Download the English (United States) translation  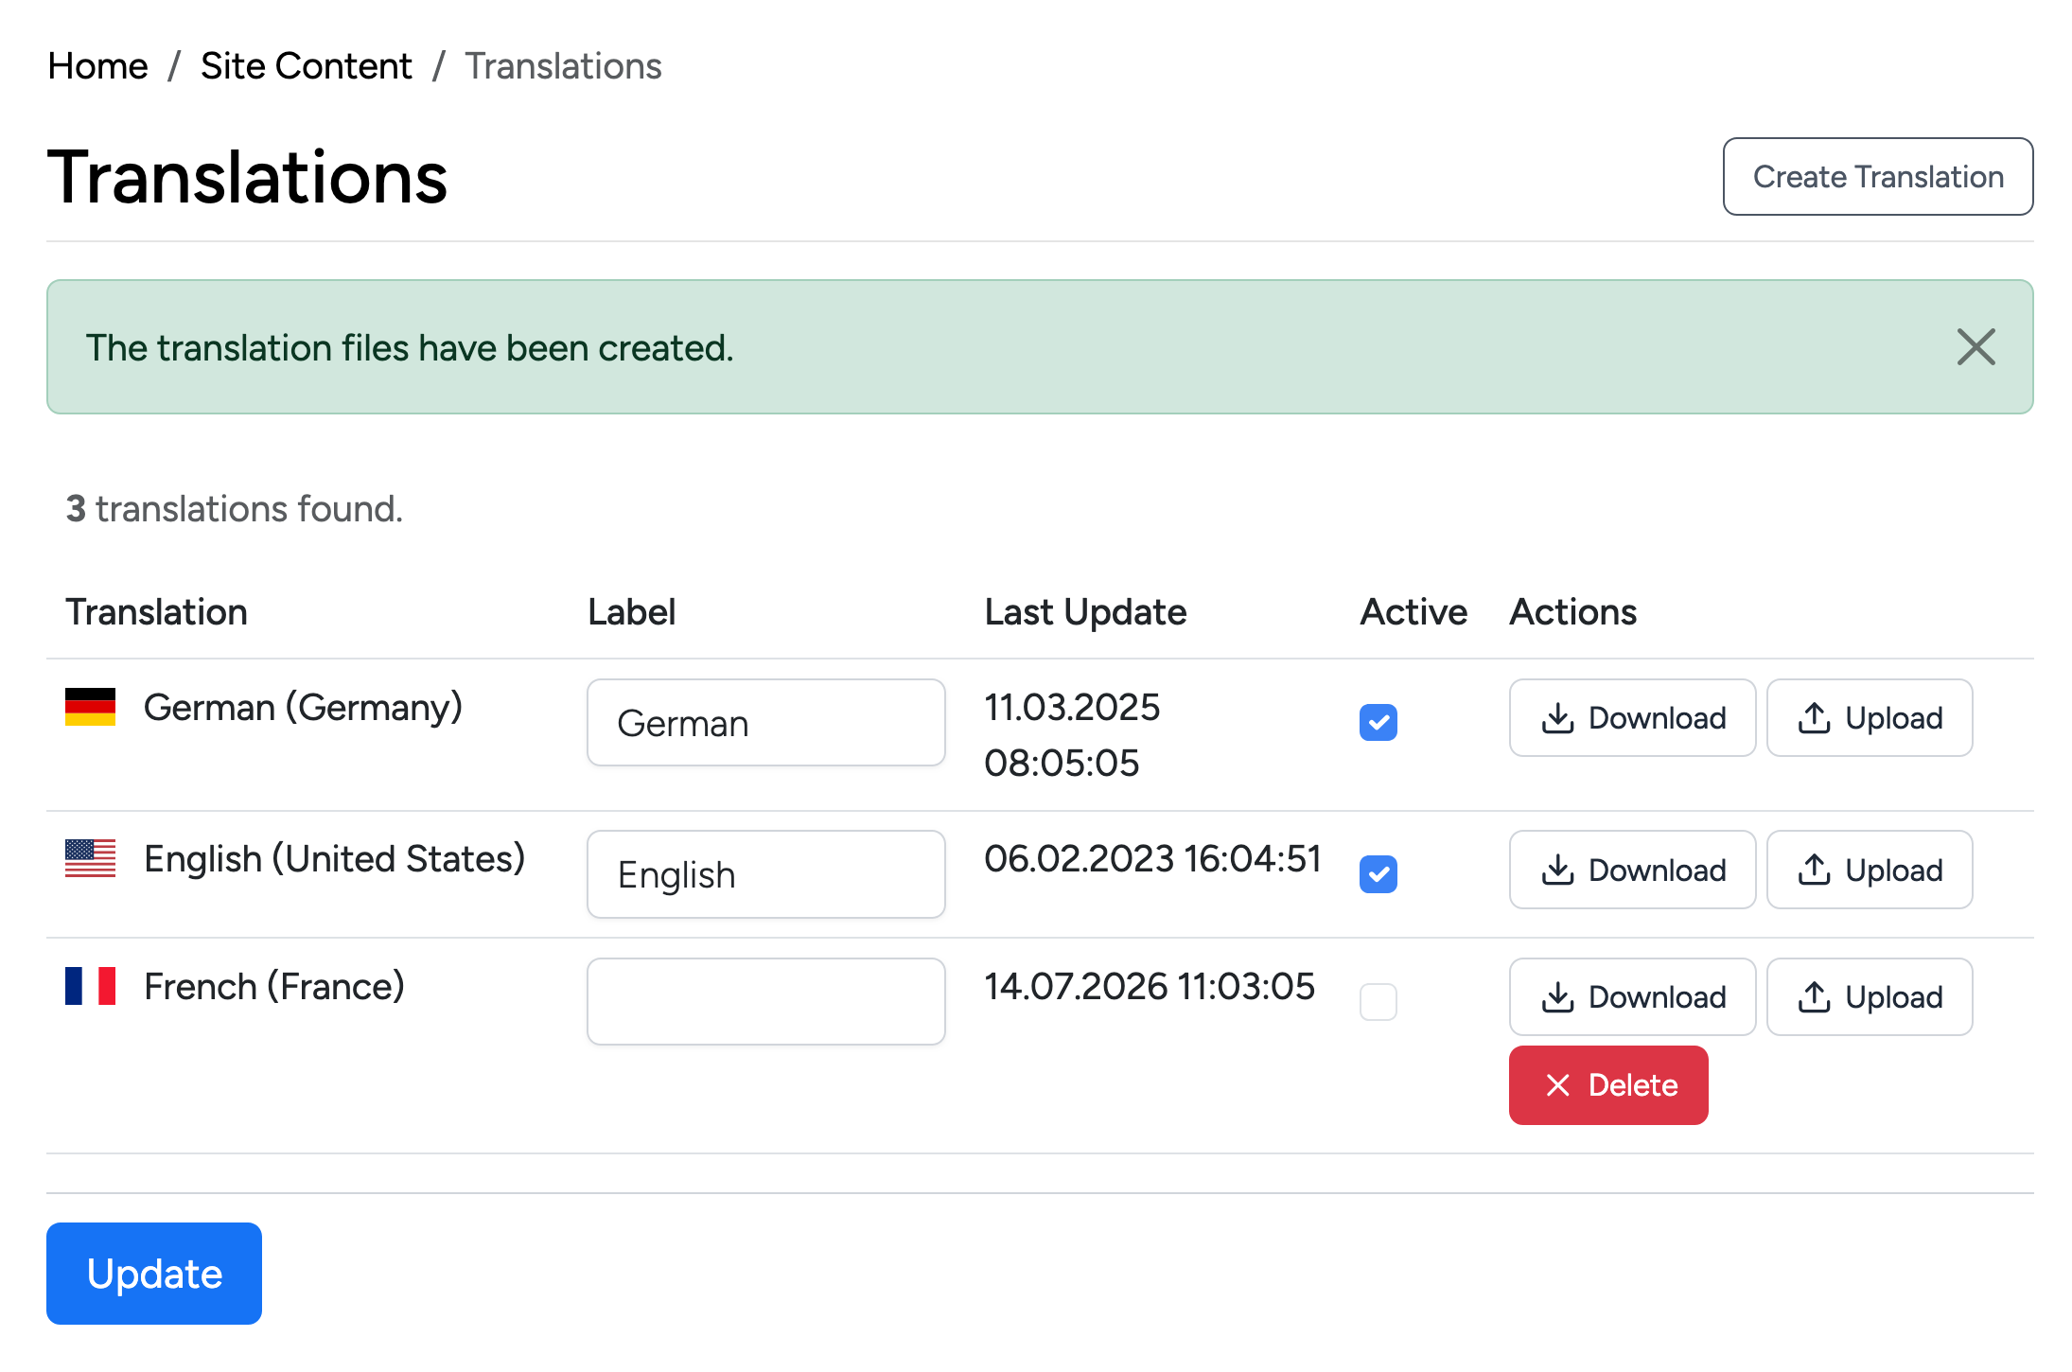click(1632, 870)
